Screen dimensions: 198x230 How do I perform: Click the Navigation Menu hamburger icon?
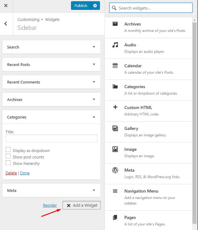[115, 191]
